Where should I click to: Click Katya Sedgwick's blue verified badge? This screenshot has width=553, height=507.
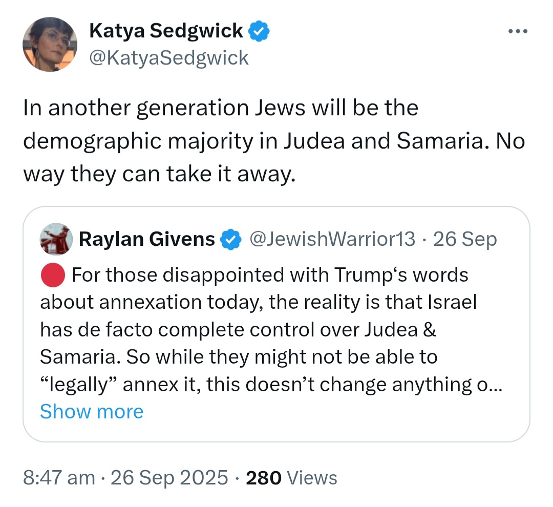259,31
